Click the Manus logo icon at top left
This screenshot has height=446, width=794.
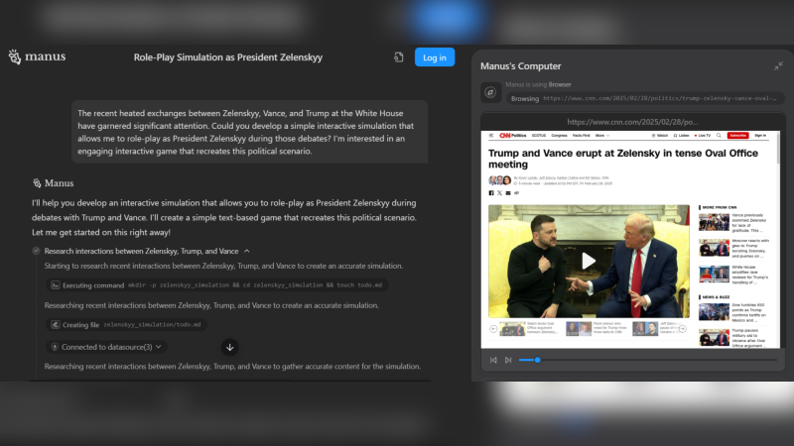15,56
